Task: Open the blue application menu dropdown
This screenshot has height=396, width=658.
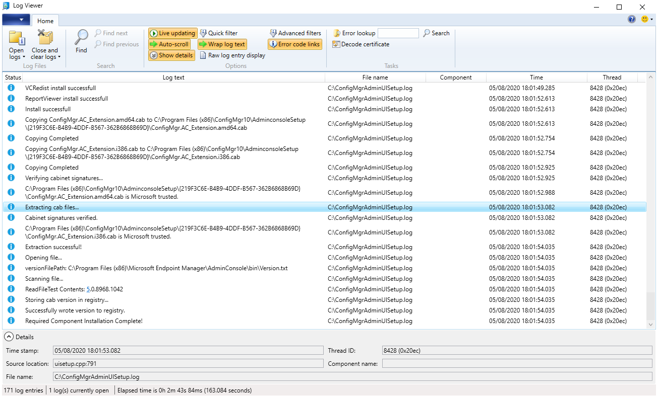Action: point(16,20)
